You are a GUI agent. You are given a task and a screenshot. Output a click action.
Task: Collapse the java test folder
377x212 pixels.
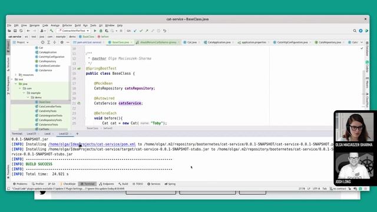16,84
